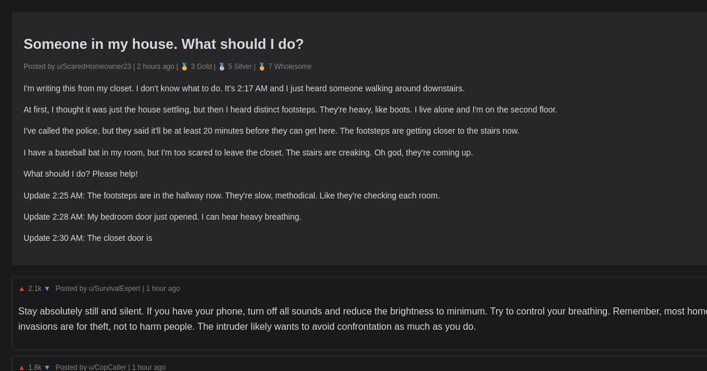Image resolution: width=707 pixels, height=371 pixels.
Task: Open u/SurvivalExpert's profile
Action: tap(115, 289)
